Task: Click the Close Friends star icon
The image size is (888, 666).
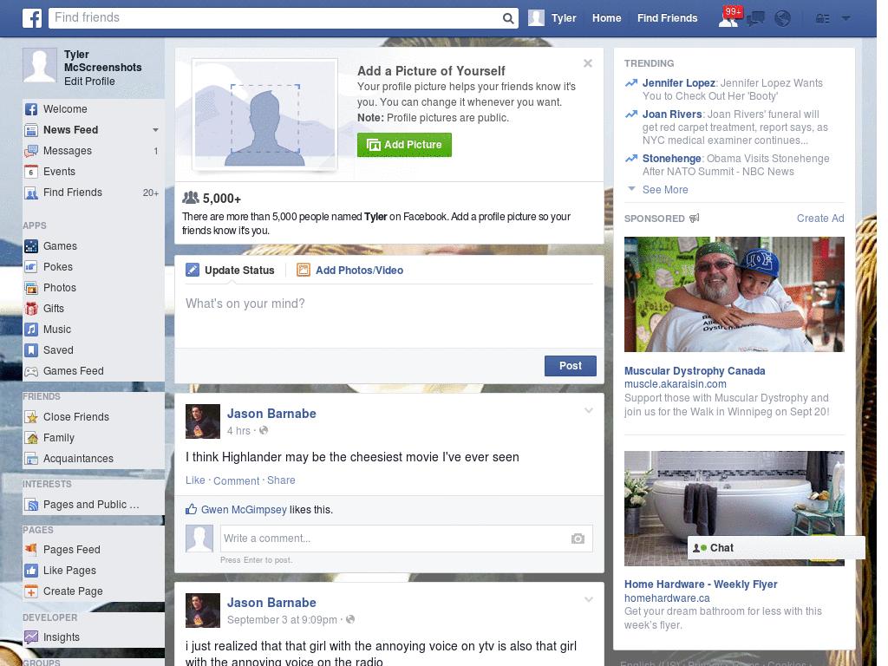Action: (x=31, y=417)
